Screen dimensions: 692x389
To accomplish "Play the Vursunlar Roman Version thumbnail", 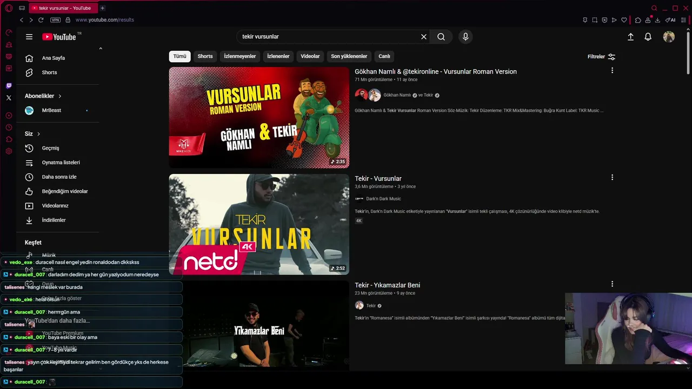I will (x=259, y=117).
